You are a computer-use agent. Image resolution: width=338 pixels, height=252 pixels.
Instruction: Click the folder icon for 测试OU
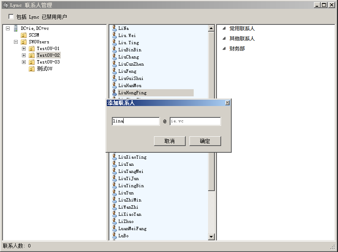point(32,69)
